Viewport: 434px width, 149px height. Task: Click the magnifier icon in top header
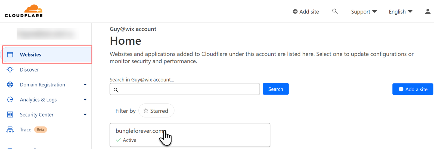(x=335, y=11)
